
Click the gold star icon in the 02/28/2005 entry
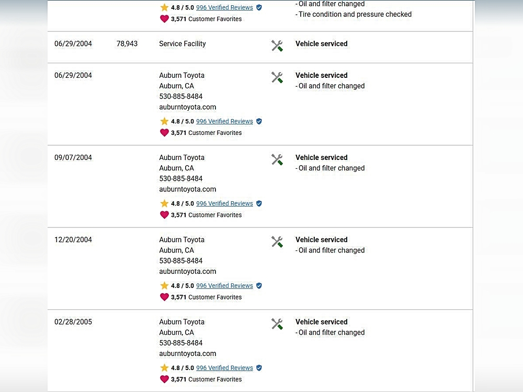[x=164, y=368]
